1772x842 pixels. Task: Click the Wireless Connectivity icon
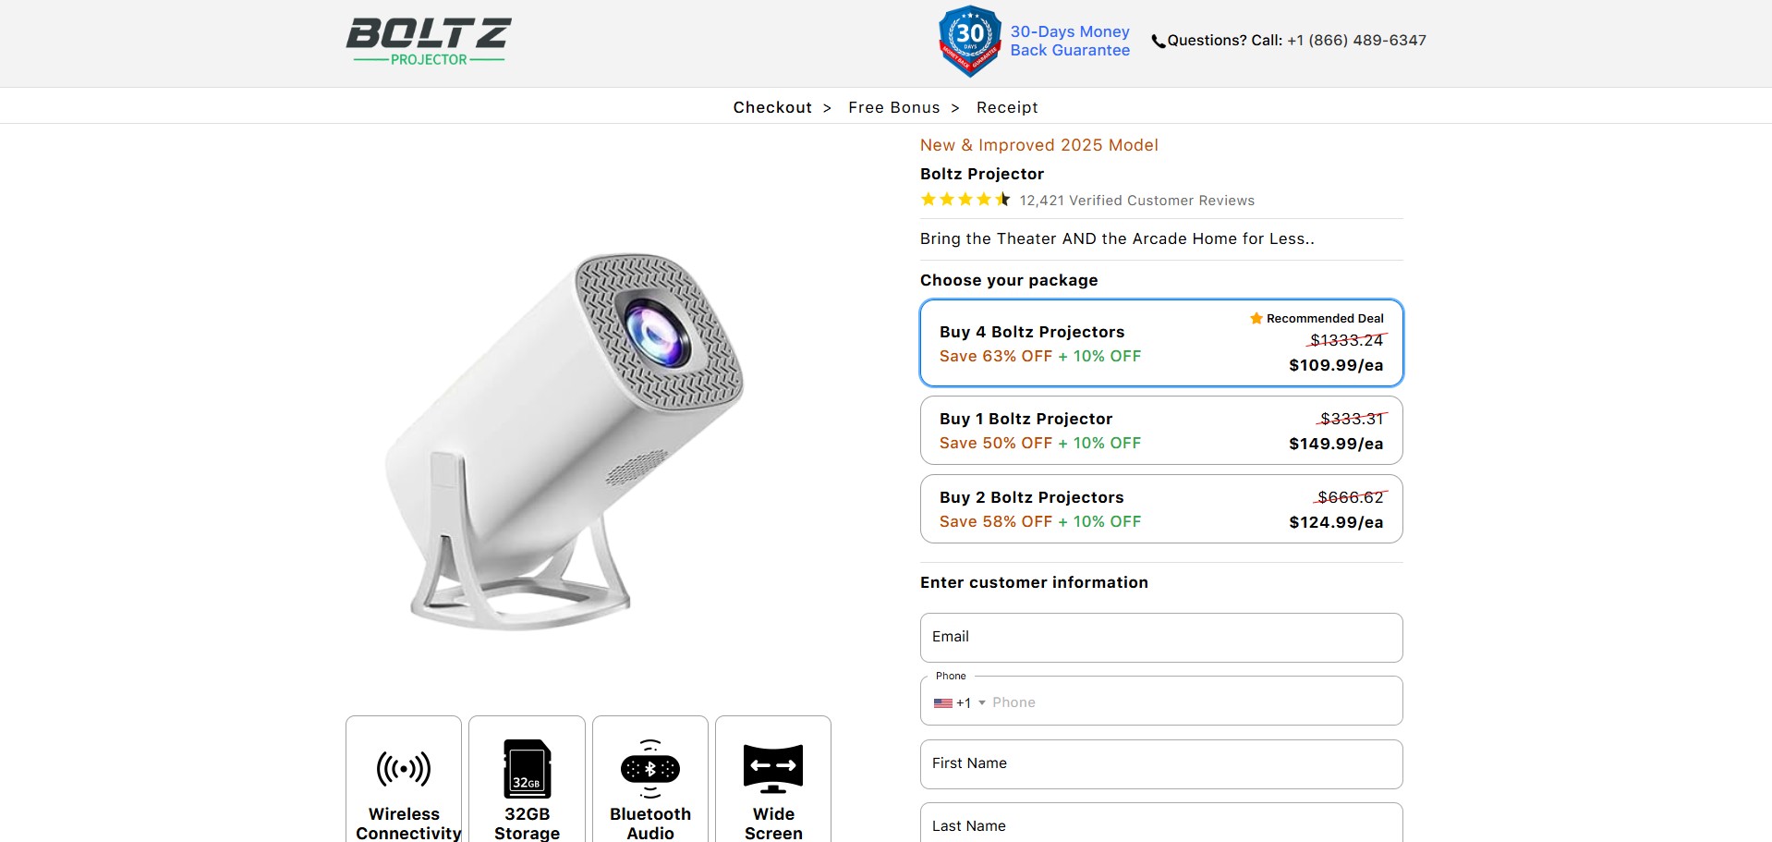(x=404, y=769)
